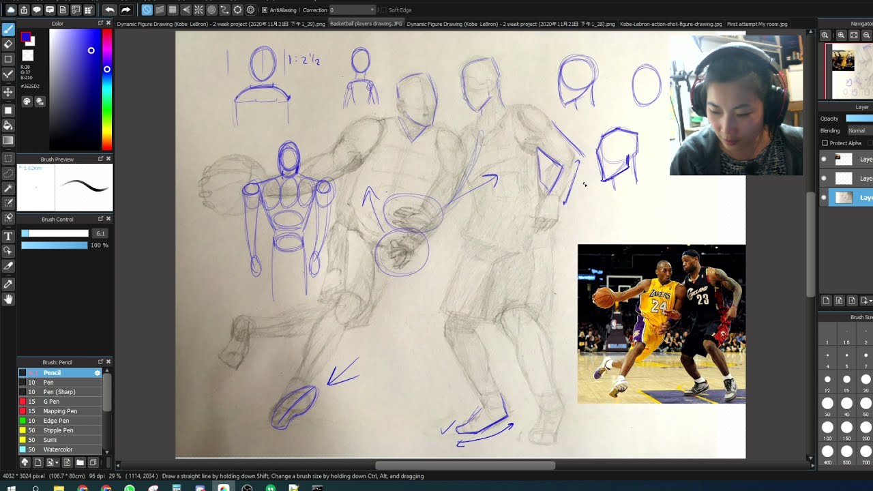Image resolution: width=873 pixels, height=491 pixels.
Task: Select the Eraser tool
Action: tap(8, 44)
